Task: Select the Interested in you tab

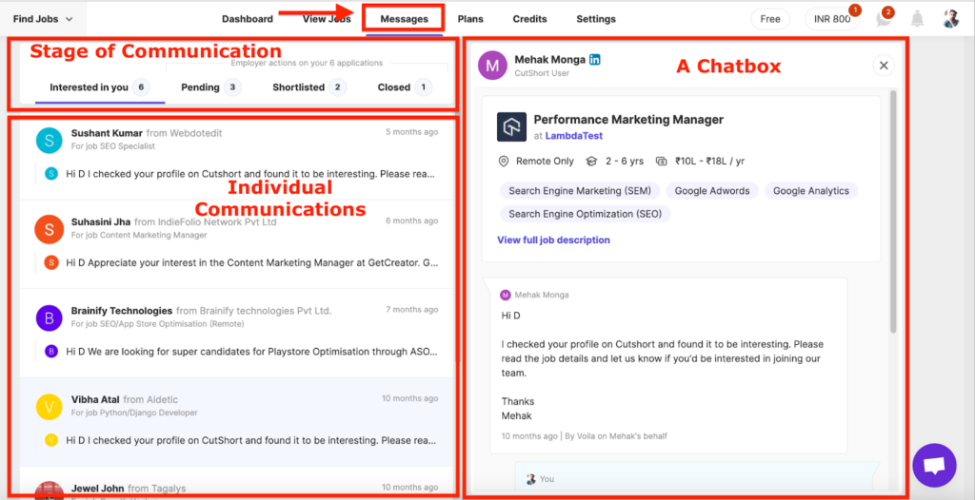Action: (99, 87)
